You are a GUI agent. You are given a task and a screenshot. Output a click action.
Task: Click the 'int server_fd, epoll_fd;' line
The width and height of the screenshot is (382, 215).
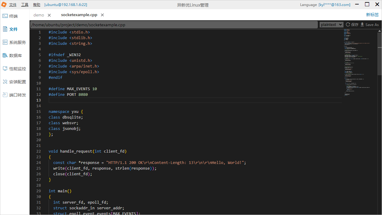point(81,202)
